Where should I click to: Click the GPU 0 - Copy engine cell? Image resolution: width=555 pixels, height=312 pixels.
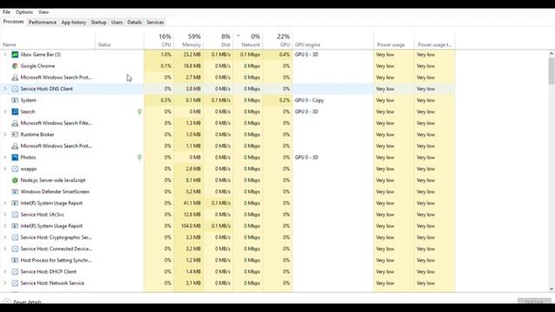tap(333, 101)
